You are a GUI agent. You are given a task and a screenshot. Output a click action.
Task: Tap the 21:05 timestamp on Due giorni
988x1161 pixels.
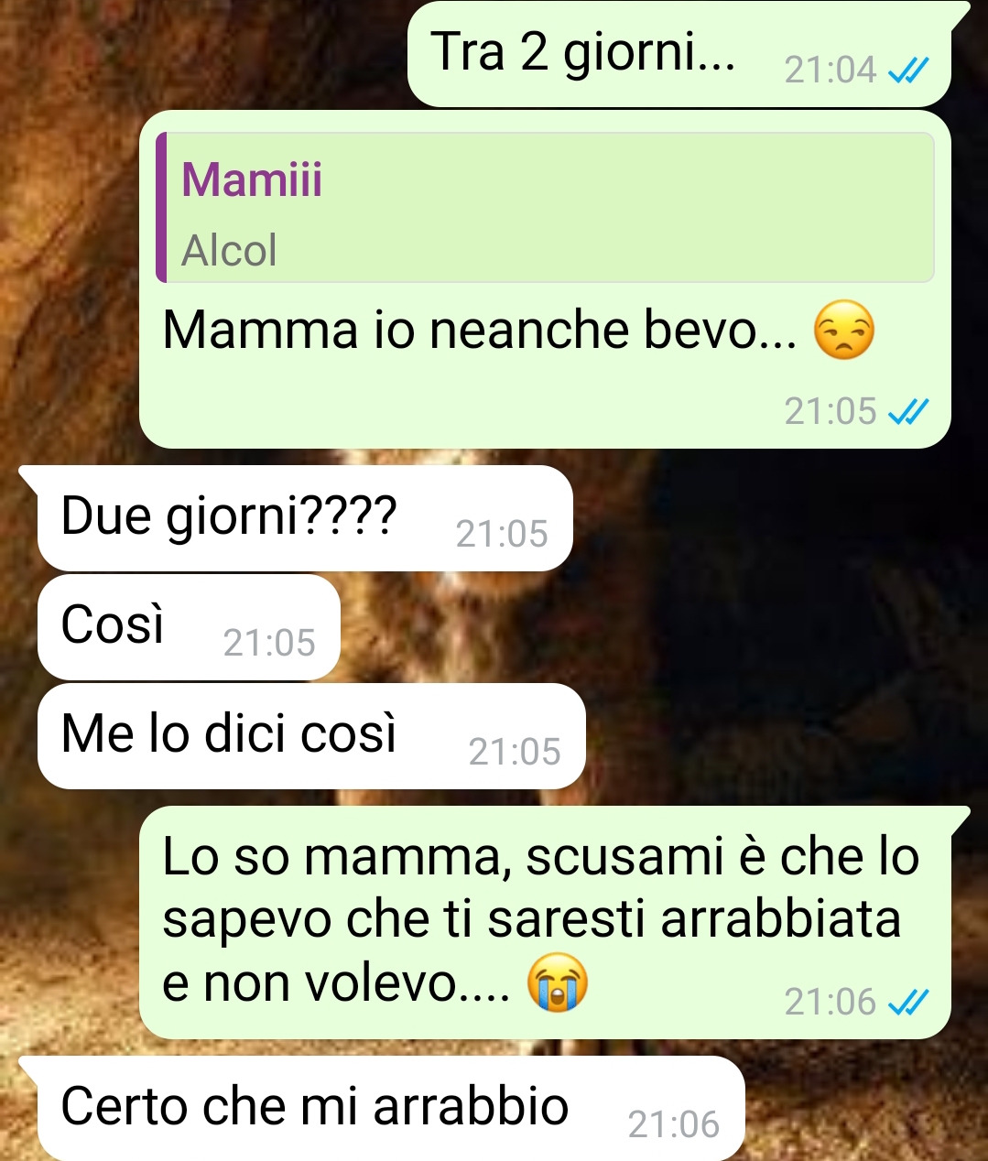tap(502, 534)
